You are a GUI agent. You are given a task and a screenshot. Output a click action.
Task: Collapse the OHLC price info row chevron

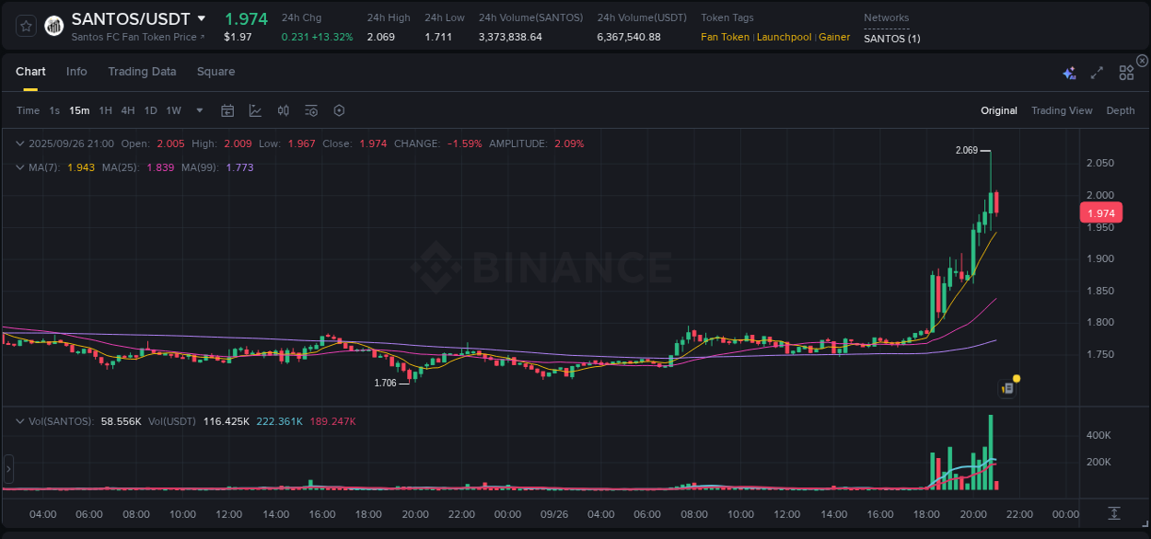click(19, 143)
